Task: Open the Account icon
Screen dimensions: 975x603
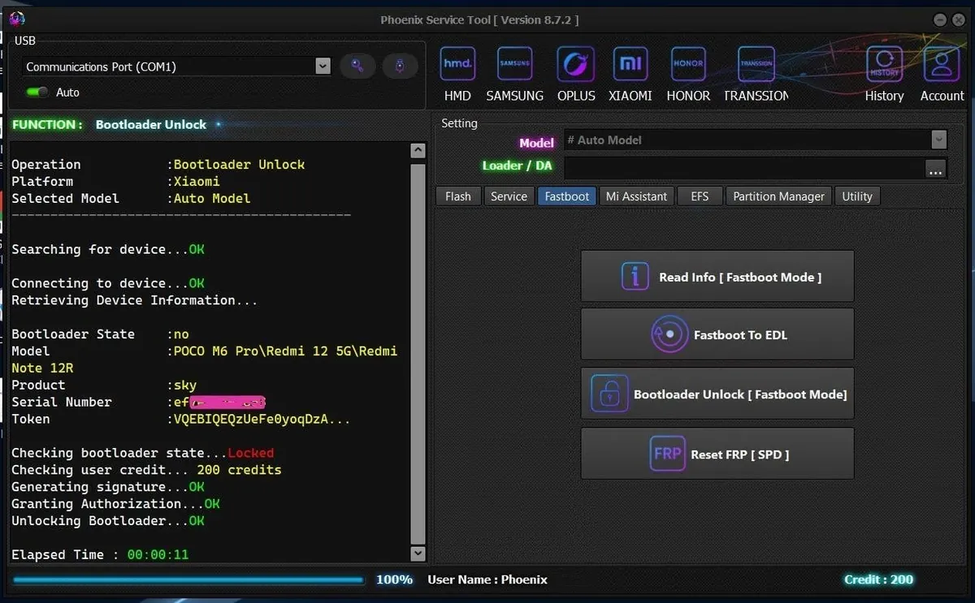Action: pyautogui.click(x=942, y=64)
